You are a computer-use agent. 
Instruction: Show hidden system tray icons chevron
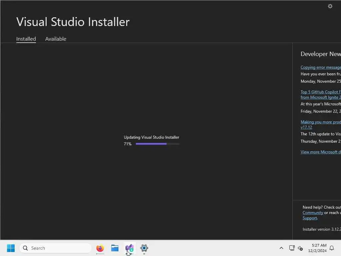281,248
